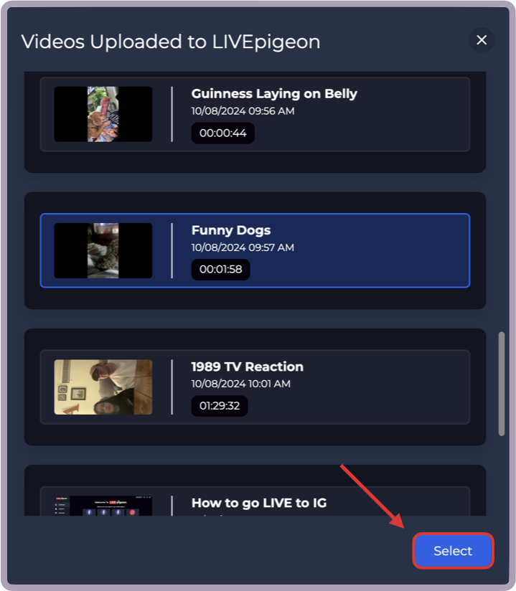Click the dialog title Videos Uploaded to LIVEpigeon
The image size is (516, 591).
tap(171, 42)
